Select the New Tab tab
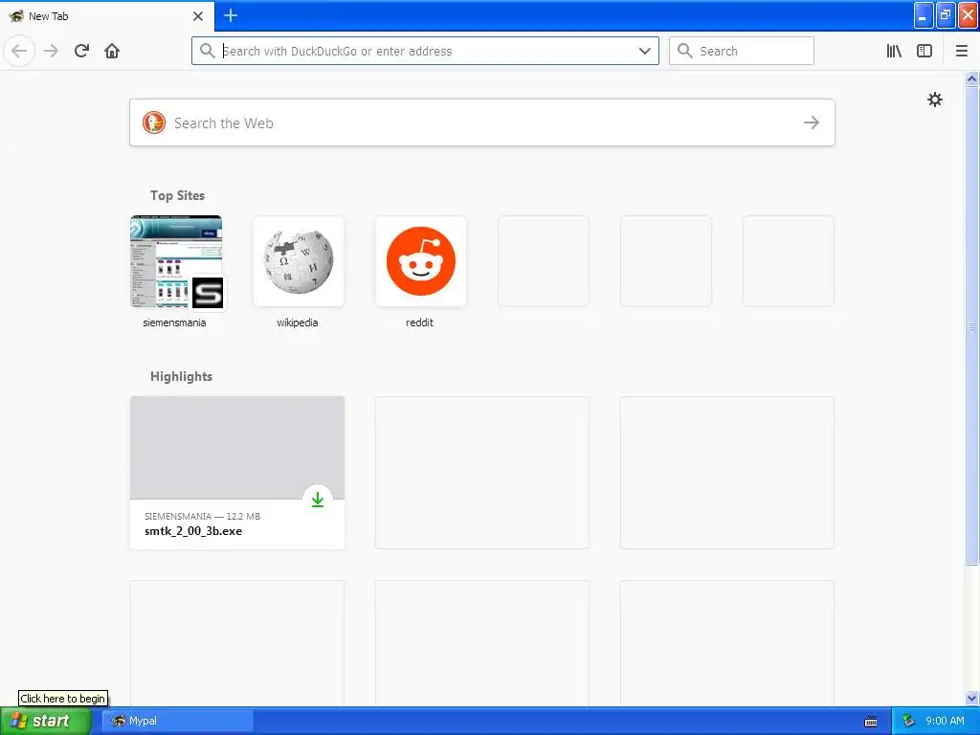The height and width of the screenshot is (735, 980). (x=106, y=15)
